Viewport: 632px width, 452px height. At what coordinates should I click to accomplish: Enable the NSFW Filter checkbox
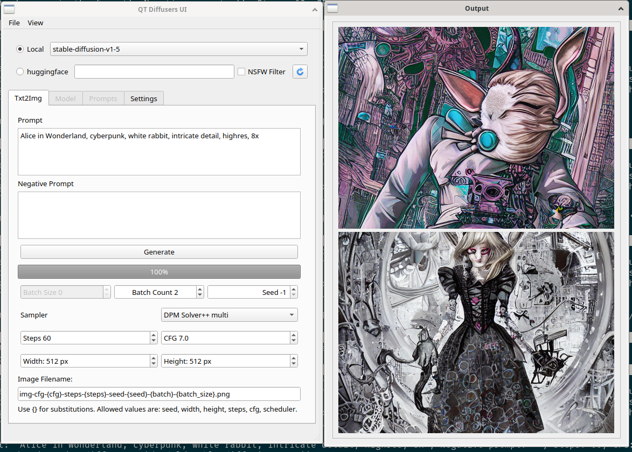[241, 72]
